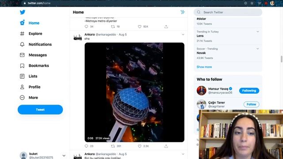Like the tweet with 924 likes
The image size is (283, 159).
(140, 26)
